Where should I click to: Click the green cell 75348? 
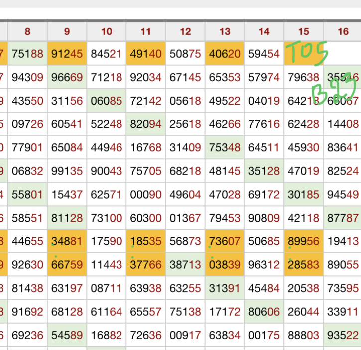pos(225,147)
